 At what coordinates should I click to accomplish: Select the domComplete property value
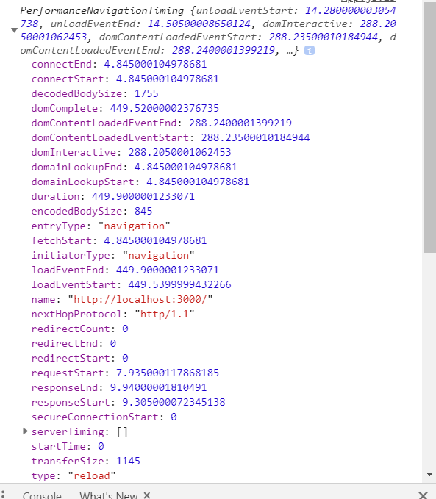(165, 108)
